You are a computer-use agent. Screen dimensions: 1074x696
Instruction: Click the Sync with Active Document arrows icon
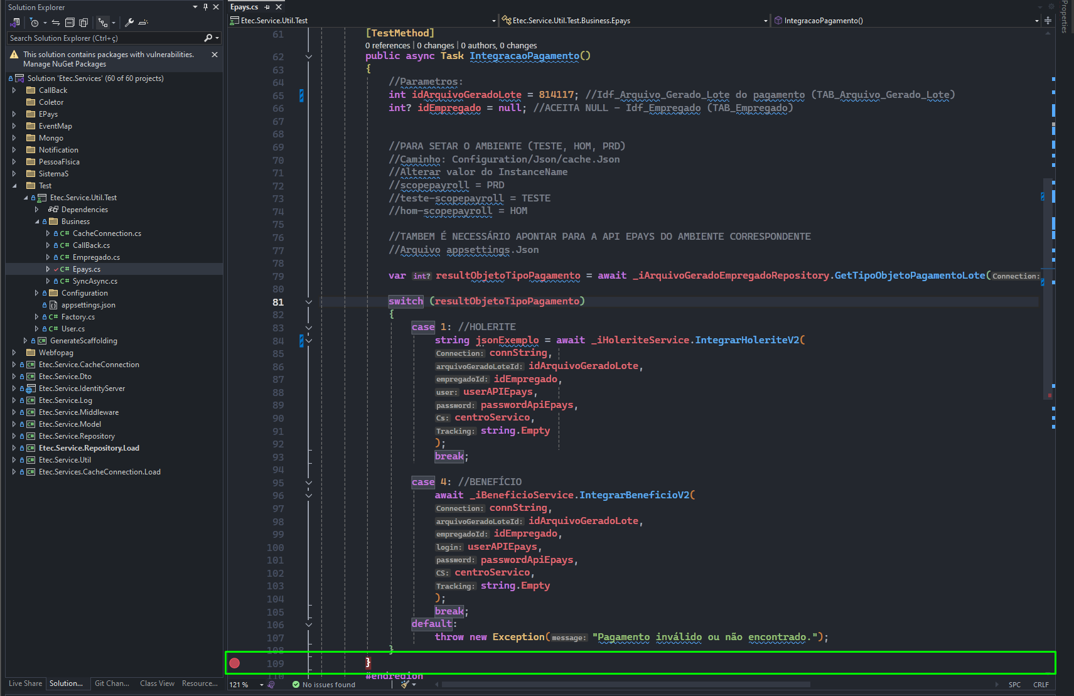(56, 23)
